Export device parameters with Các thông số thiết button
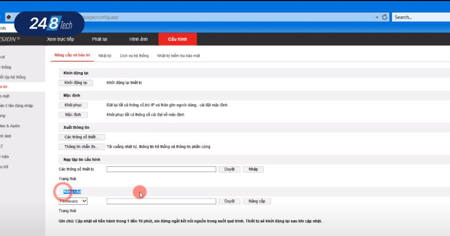Image resolution: width=450 pixels, height=236 pixels. 82,137
